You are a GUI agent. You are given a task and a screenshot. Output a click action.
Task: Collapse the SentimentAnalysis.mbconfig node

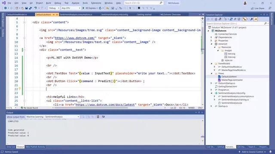pos(211,93)
